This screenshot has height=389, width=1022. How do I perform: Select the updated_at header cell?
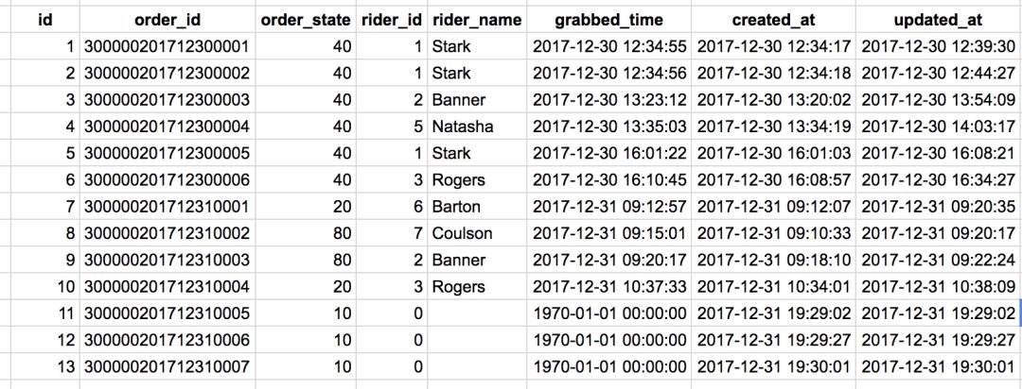point(937,19)
